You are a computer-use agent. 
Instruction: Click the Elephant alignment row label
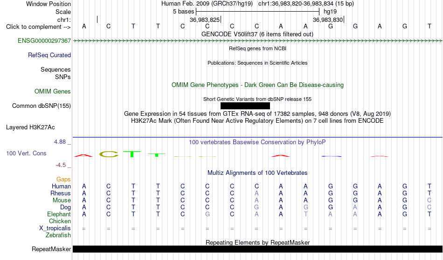(59, 214)
